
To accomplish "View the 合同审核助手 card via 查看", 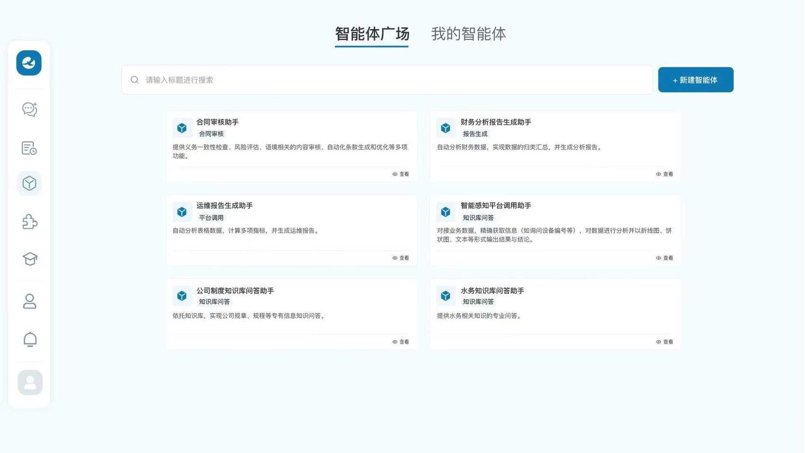I will (401, 174).
